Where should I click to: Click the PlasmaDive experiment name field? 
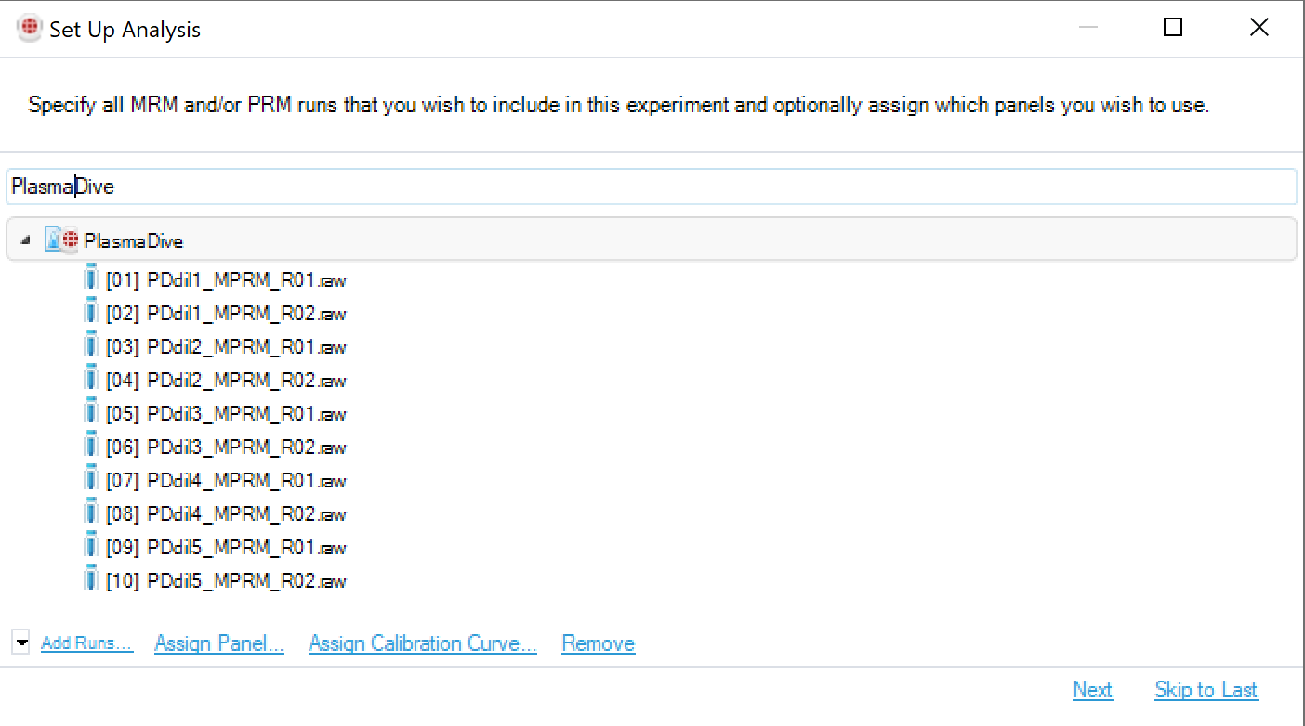[651, 187]
